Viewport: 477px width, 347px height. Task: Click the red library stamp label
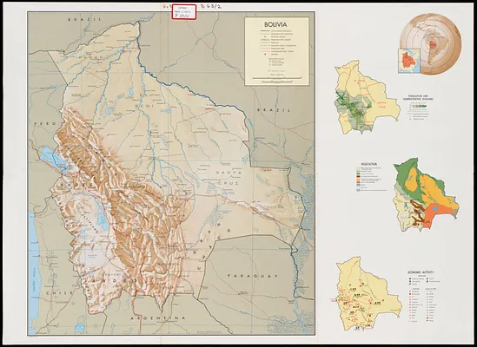183,12
